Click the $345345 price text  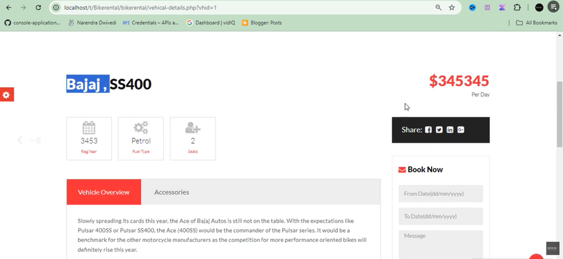click(459, 81)
